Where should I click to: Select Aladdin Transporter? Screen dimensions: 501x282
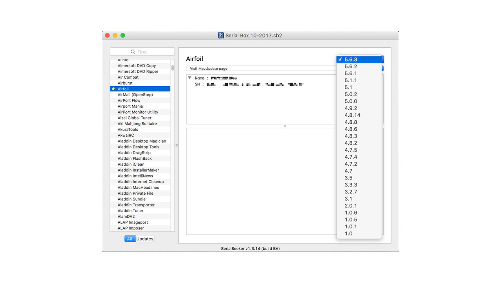(x=140, y=205)
